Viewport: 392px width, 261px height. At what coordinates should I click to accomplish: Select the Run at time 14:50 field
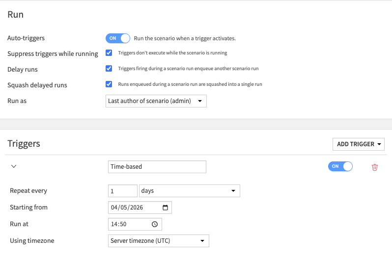135,224
